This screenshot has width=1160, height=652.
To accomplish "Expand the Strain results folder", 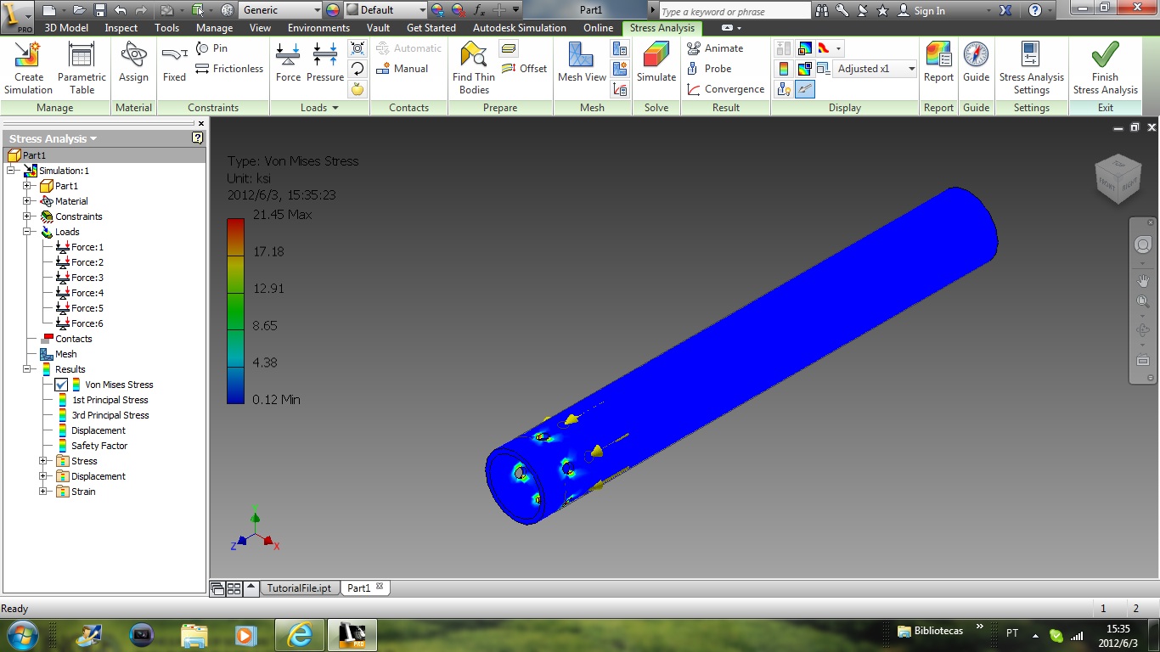I will pos(43,492).
